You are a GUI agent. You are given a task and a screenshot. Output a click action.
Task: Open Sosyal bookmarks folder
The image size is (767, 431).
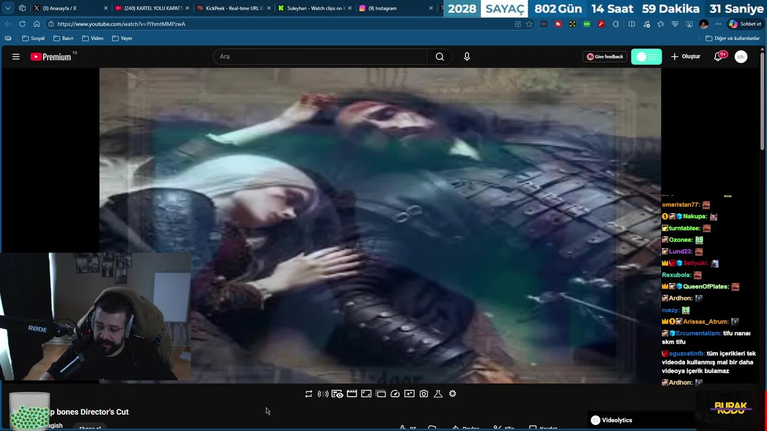coord(33,38)
